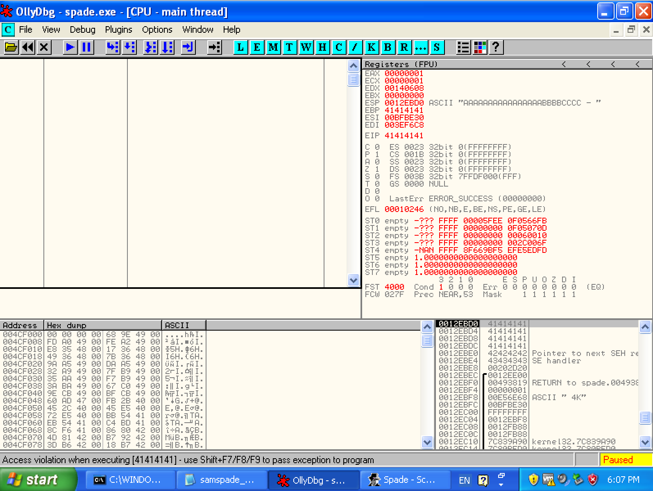Show Log window with L button

pos(240,47)
